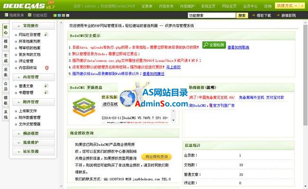This screenshot has width=308, height=189.
Task: Expand the 批量维护 menu section
Action: (x=34, y=143)
